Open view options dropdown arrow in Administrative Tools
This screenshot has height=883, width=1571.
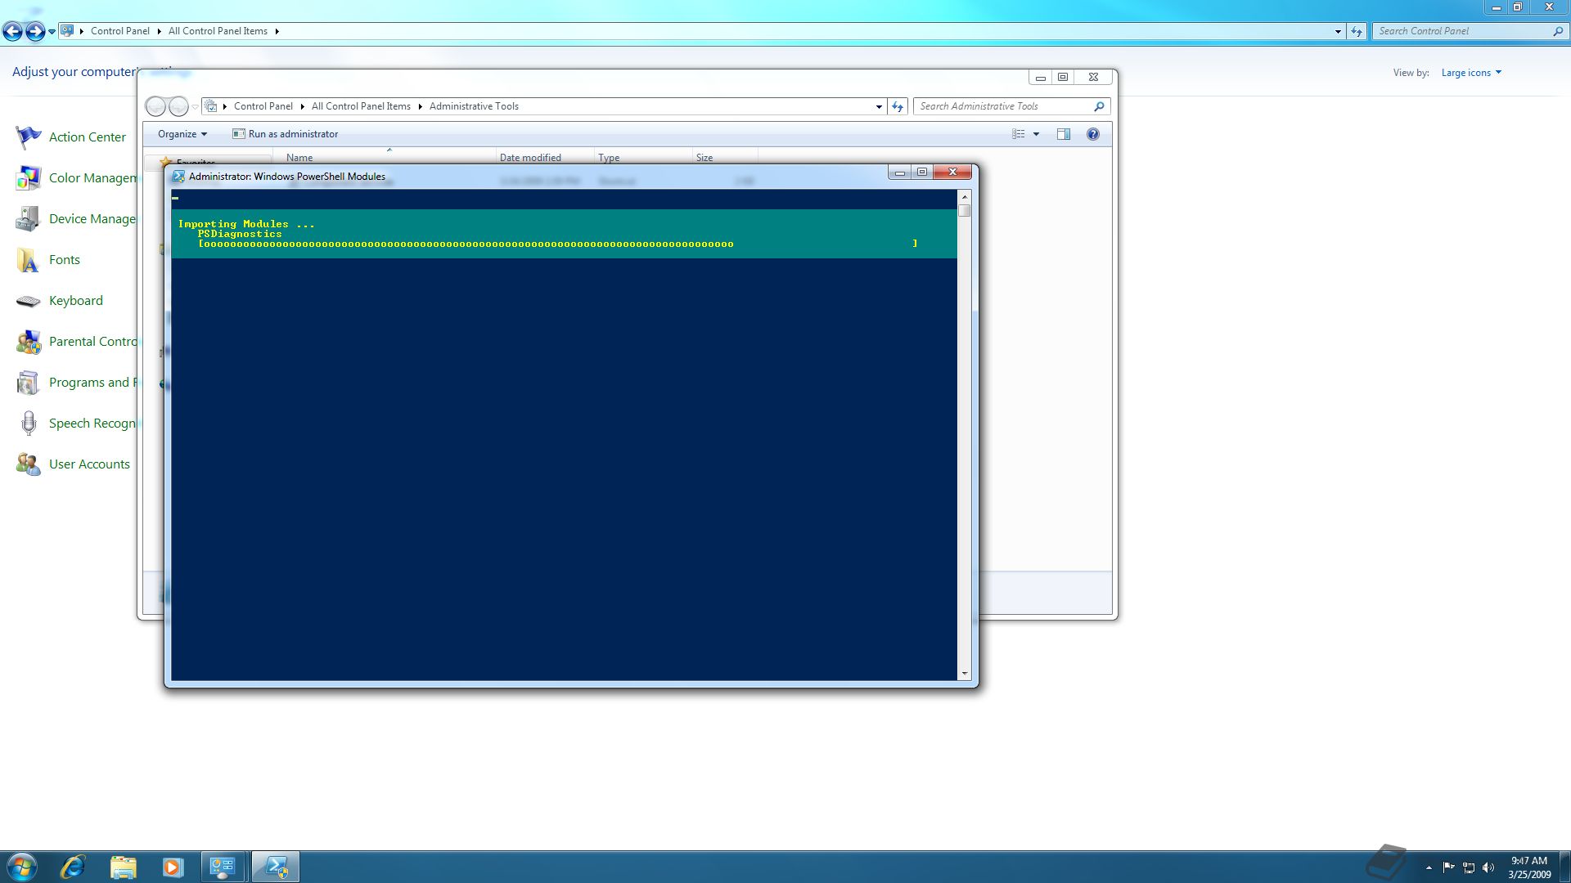1036,134
